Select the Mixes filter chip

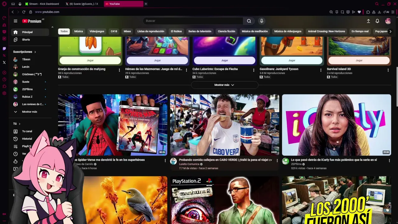click(x=127, y=31)
